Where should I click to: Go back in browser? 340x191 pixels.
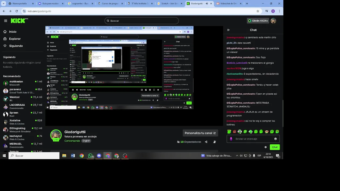pos(4,11)
